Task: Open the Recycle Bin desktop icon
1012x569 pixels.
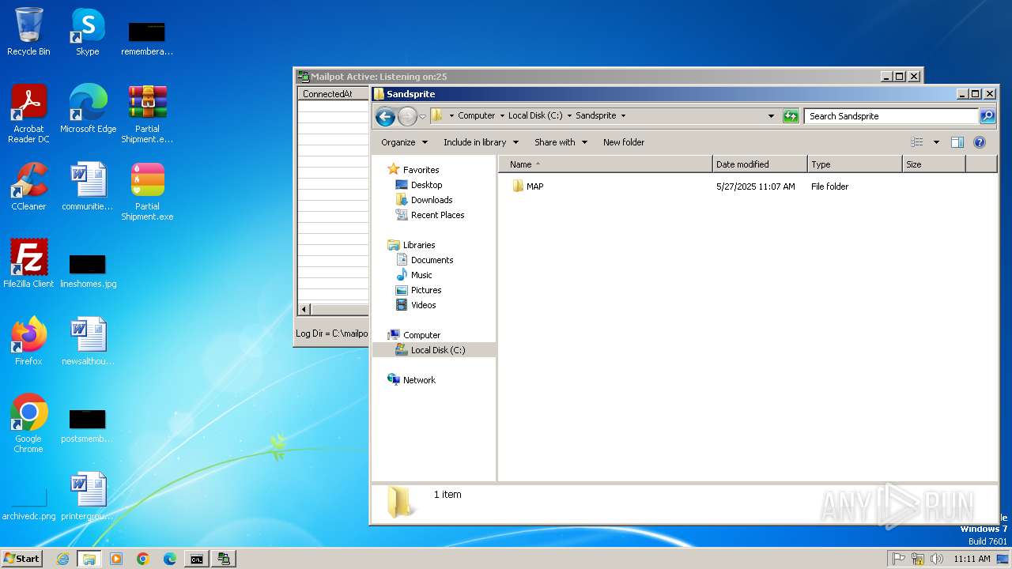Action: tap(28, 32)
